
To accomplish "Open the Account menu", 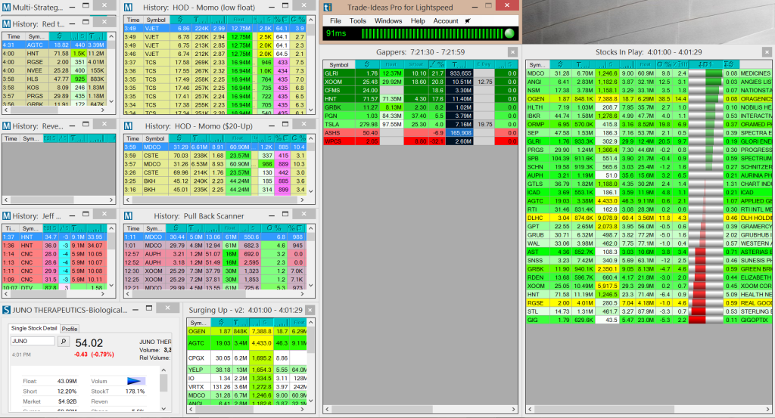I will tap(446, 20).
